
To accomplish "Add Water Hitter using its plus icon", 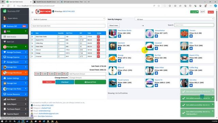I will click(156, 73).
